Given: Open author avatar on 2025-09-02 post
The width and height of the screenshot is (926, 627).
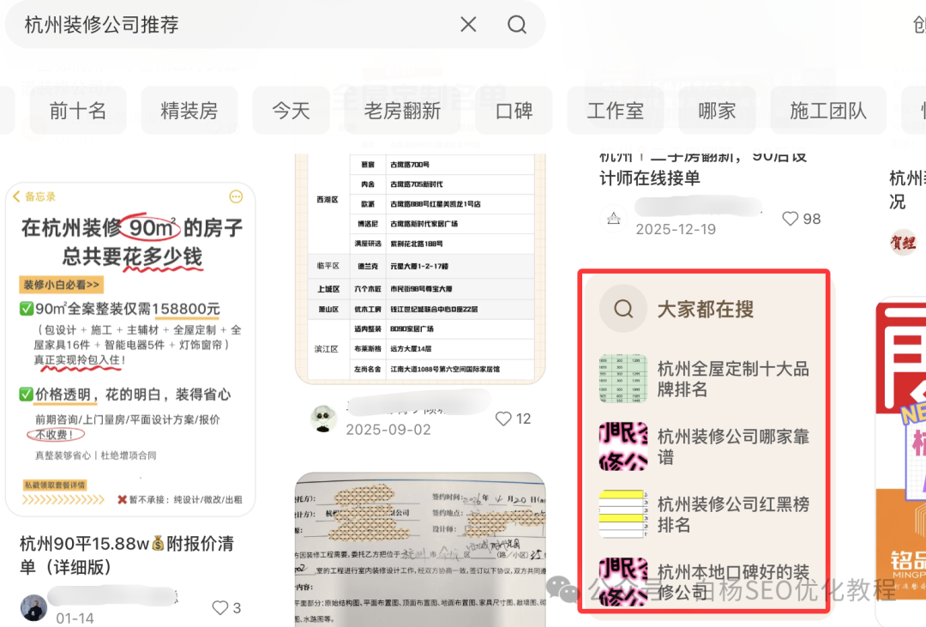Looking at the screenshot, I should click(x=323, y=419).
